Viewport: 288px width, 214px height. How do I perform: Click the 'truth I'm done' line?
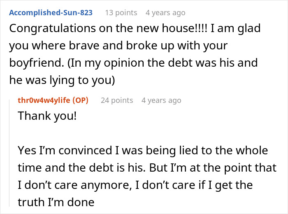click(x=56, y=202)
